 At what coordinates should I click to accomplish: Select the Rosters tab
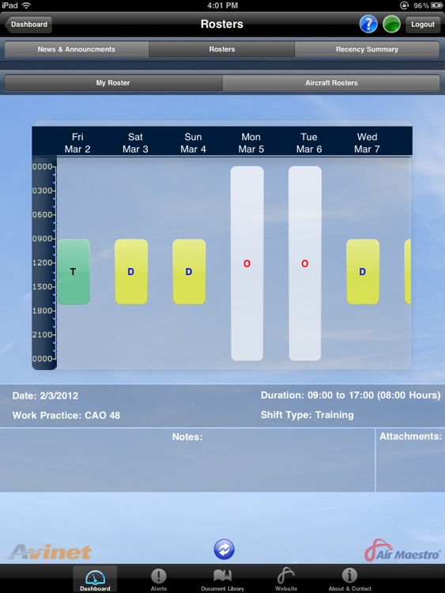click(x=222, y=50)
